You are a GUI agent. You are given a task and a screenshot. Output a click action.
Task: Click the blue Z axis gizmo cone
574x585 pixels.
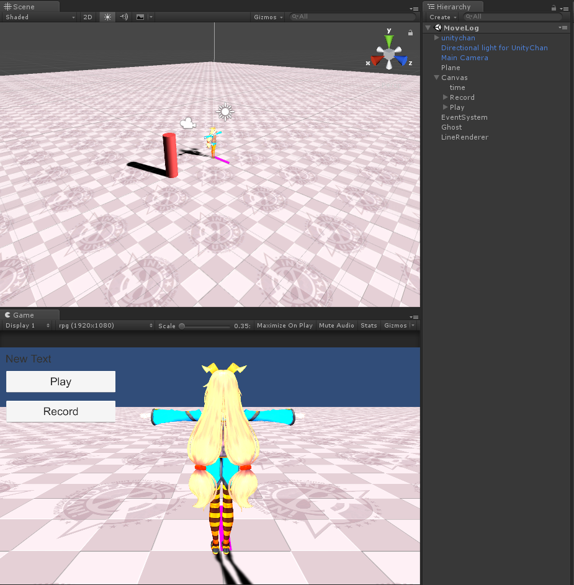(x=401, y=60)
